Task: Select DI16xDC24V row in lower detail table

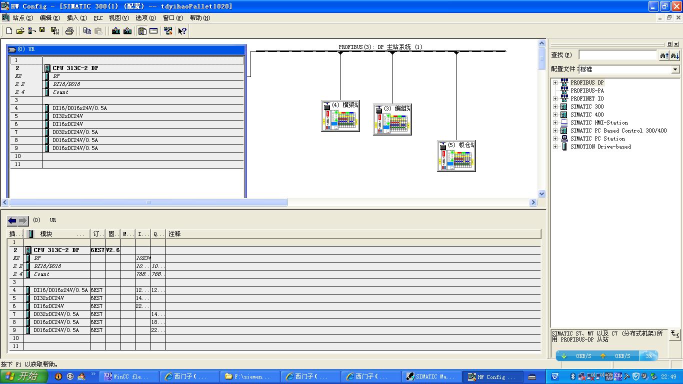Action: [x=274, y=306]
